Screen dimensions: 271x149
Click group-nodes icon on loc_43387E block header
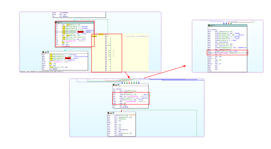tap(214, 26)
